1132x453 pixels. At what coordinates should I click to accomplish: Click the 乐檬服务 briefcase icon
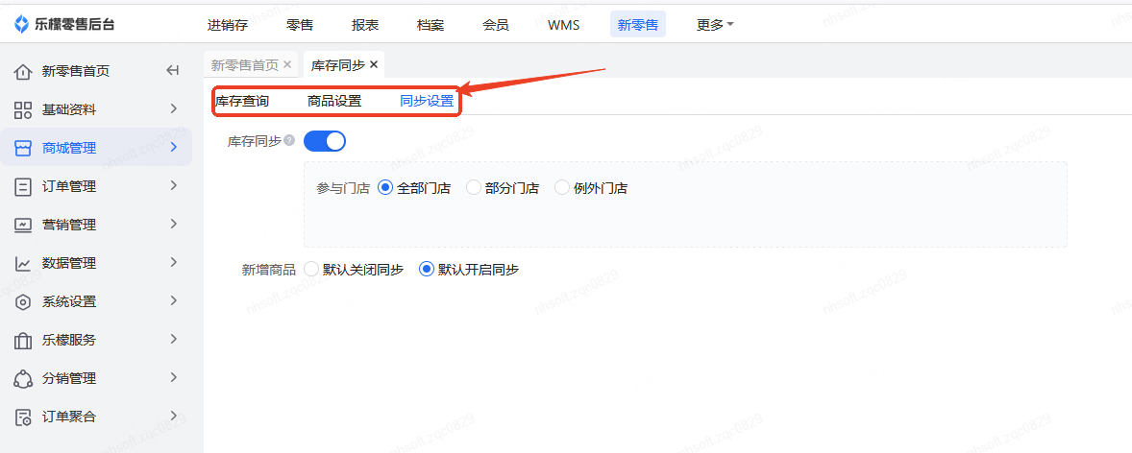point(23,341)
